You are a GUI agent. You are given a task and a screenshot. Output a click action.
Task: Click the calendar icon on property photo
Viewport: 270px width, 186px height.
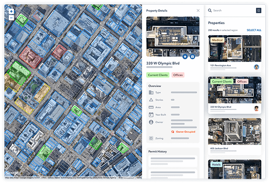[x=192, y=56]
